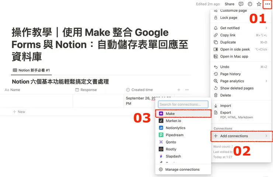Click Page analytics magnifier icon
273x177 pixels.
215,81
